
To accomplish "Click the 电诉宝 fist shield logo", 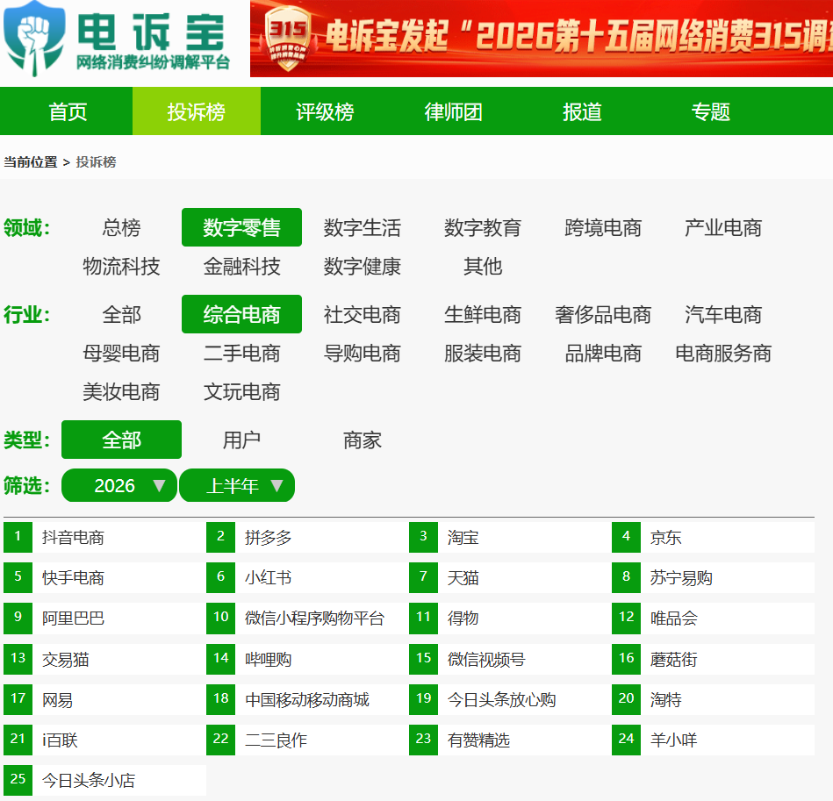I will point(34,39).
